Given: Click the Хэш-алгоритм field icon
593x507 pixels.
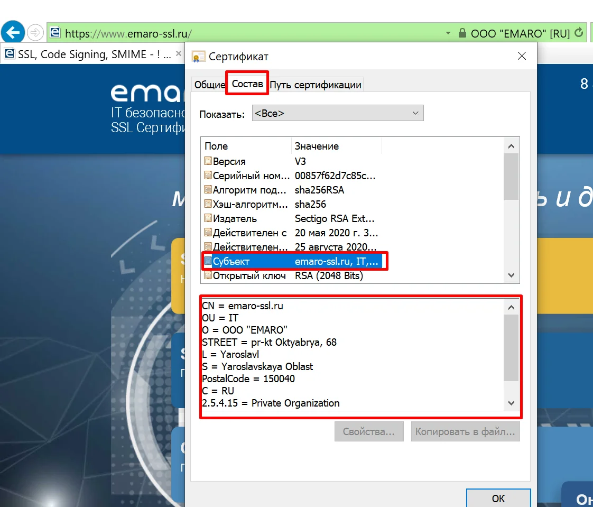Looking at the screenshot, I should click(x=208, y=204).
